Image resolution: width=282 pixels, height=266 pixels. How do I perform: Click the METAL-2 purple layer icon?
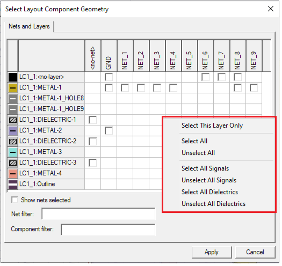pyautogui.click(x=13, y=131)
